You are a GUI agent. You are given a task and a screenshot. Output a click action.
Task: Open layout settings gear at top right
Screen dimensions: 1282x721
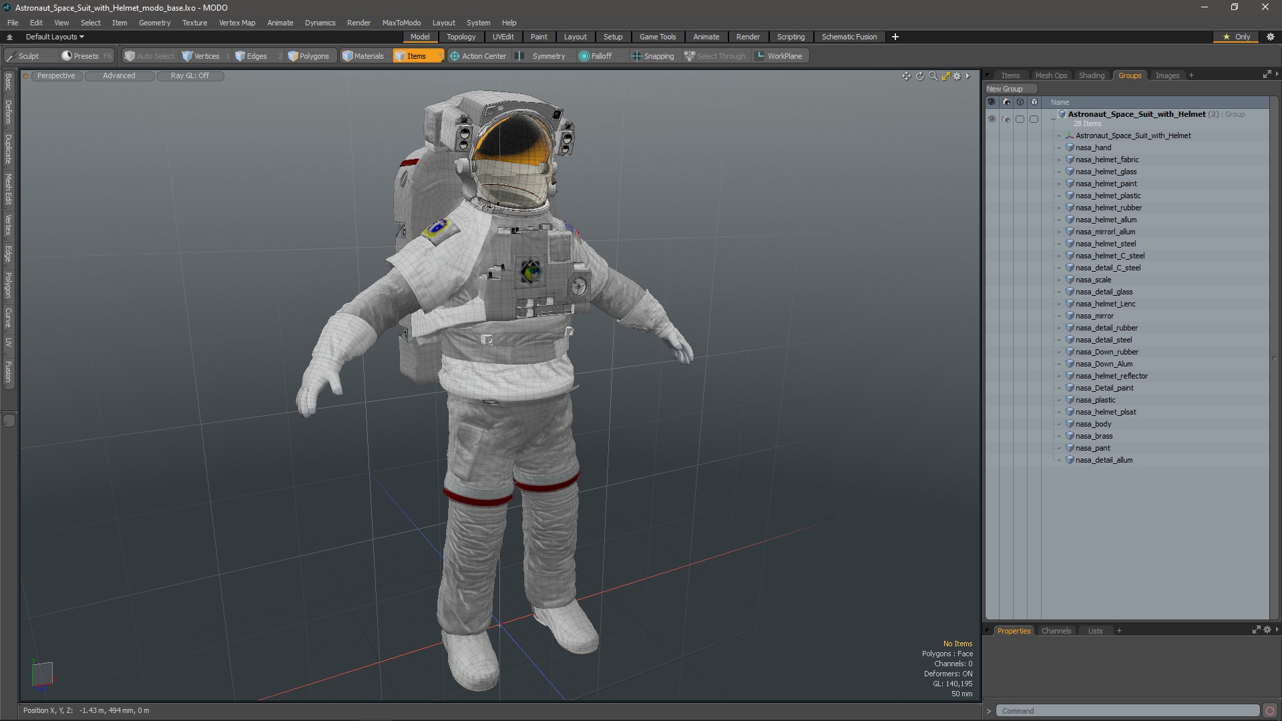[x=1271, y=37]
